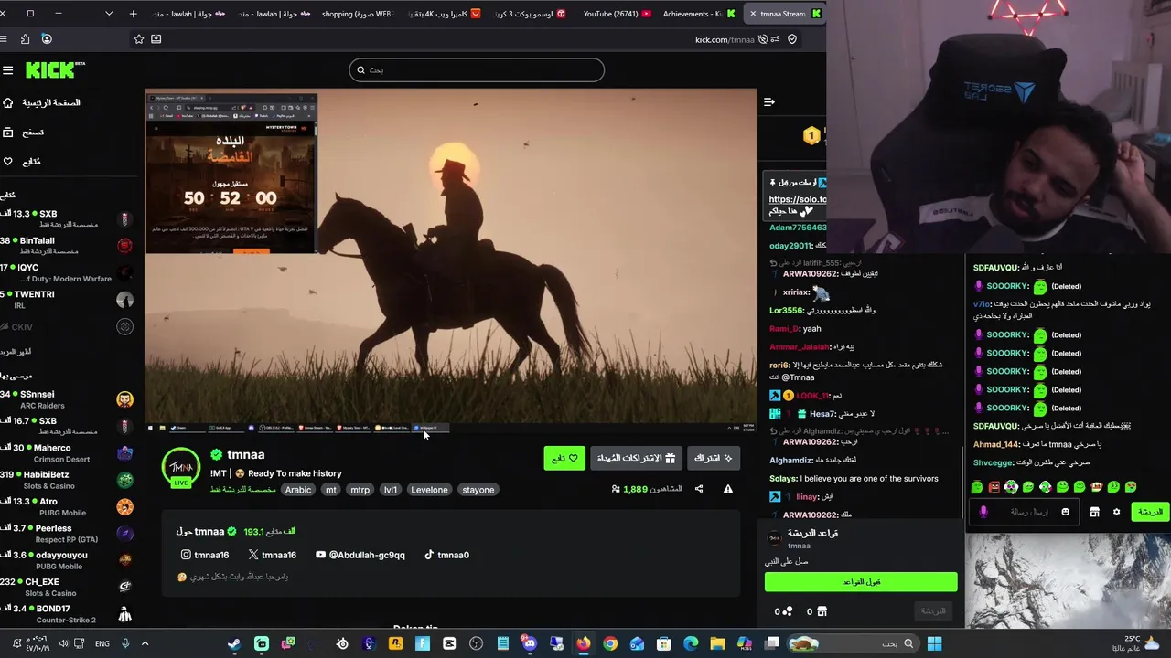Select the Levelone tag

click(x=429, y=490)
